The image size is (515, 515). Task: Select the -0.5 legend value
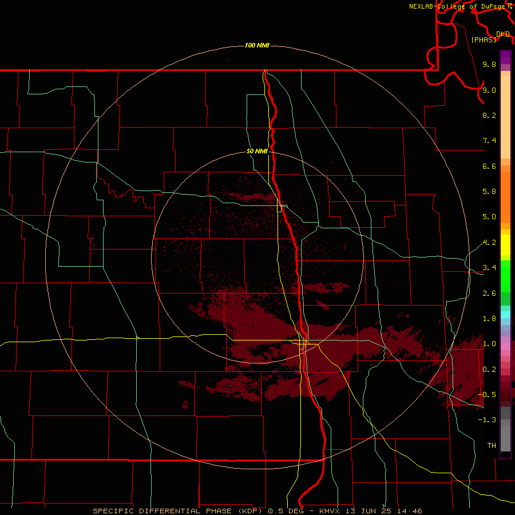[487, 395]
